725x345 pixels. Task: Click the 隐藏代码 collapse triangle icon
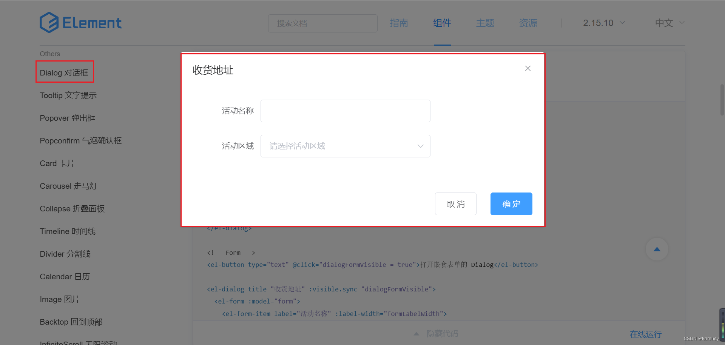pos(416,334)
